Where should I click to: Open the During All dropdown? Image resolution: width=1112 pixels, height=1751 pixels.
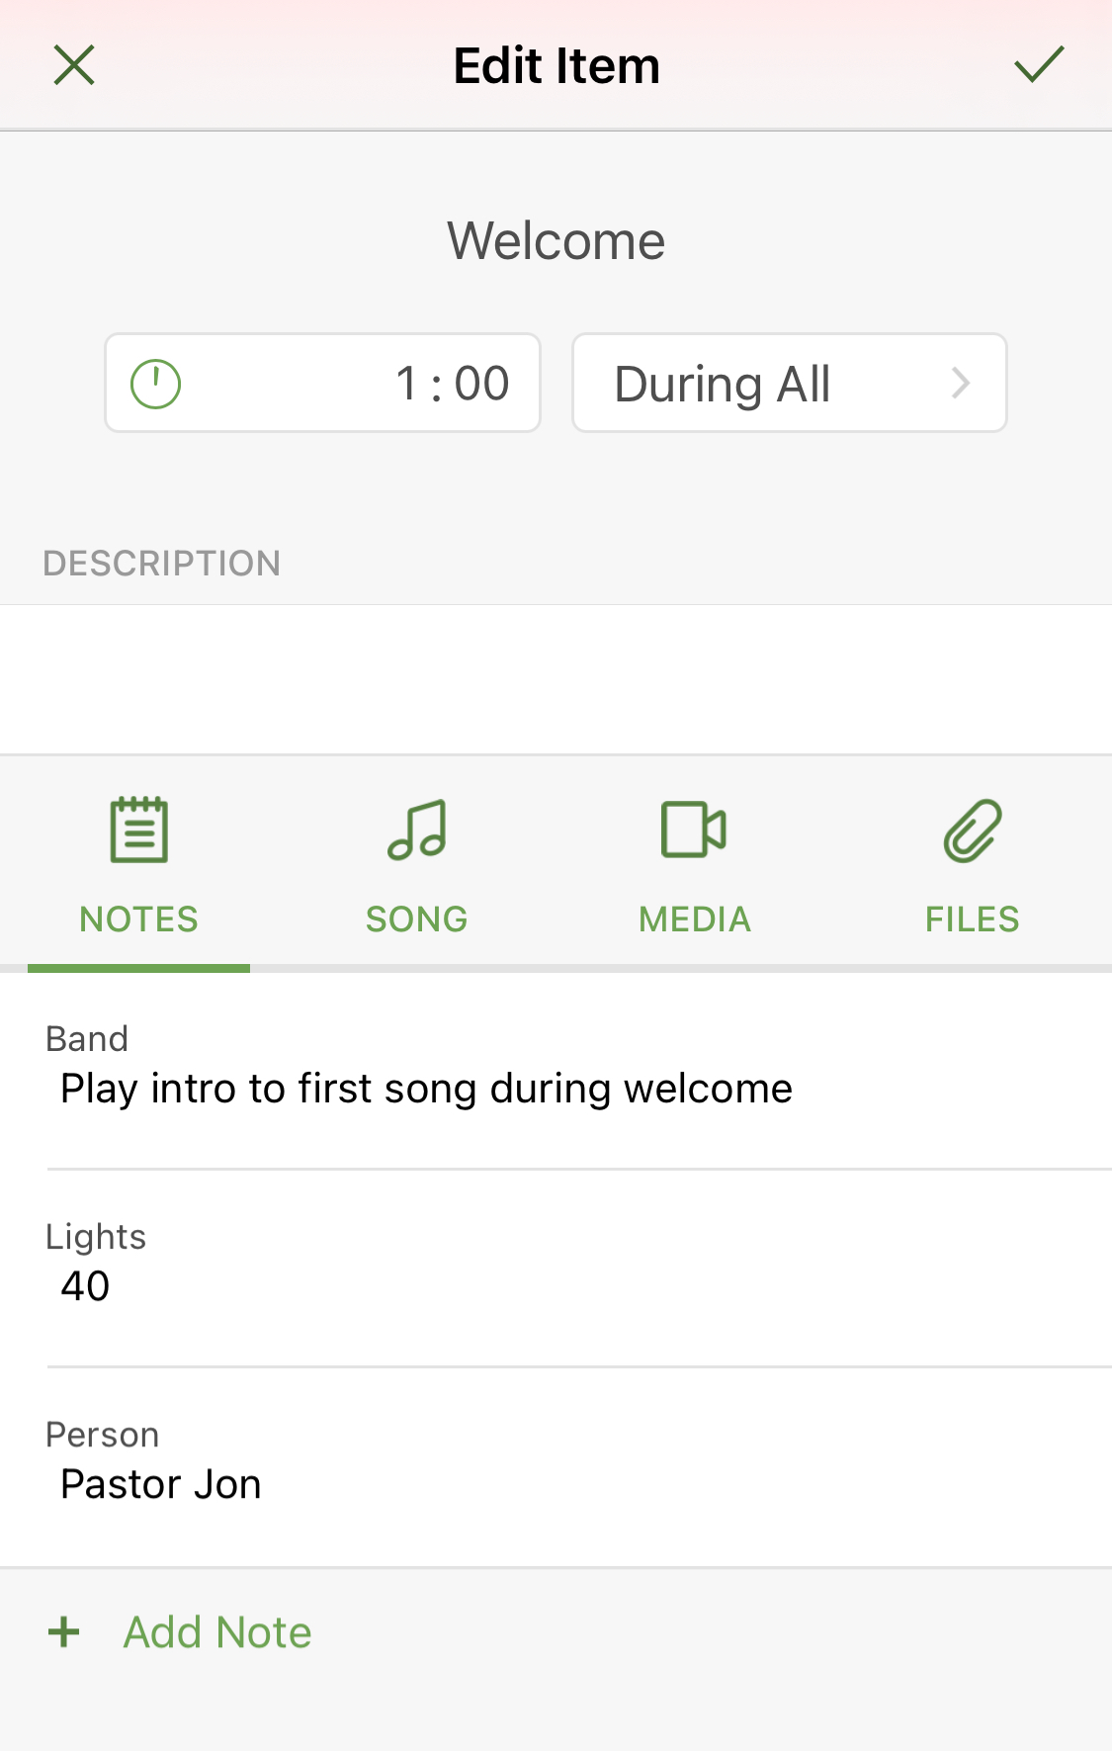[790, 383]
